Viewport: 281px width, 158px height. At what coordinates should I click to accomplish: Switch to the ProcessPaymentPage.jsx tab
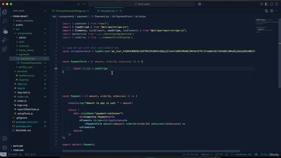tap(71, 11)
